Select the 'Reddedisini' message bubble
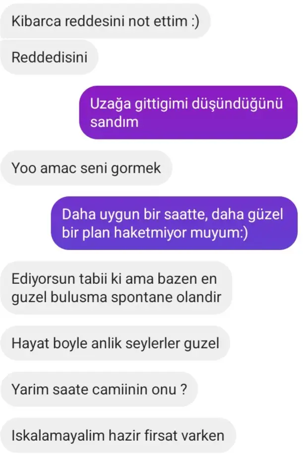Screen dimensions: 303x461 [x=49, y=57]
